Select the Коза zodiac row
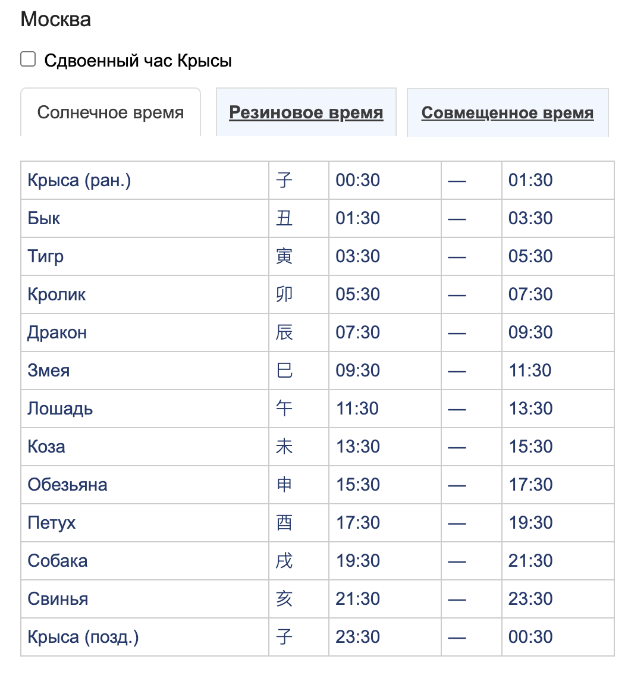This screenshot has height=675, width=628. pos(46,447)
